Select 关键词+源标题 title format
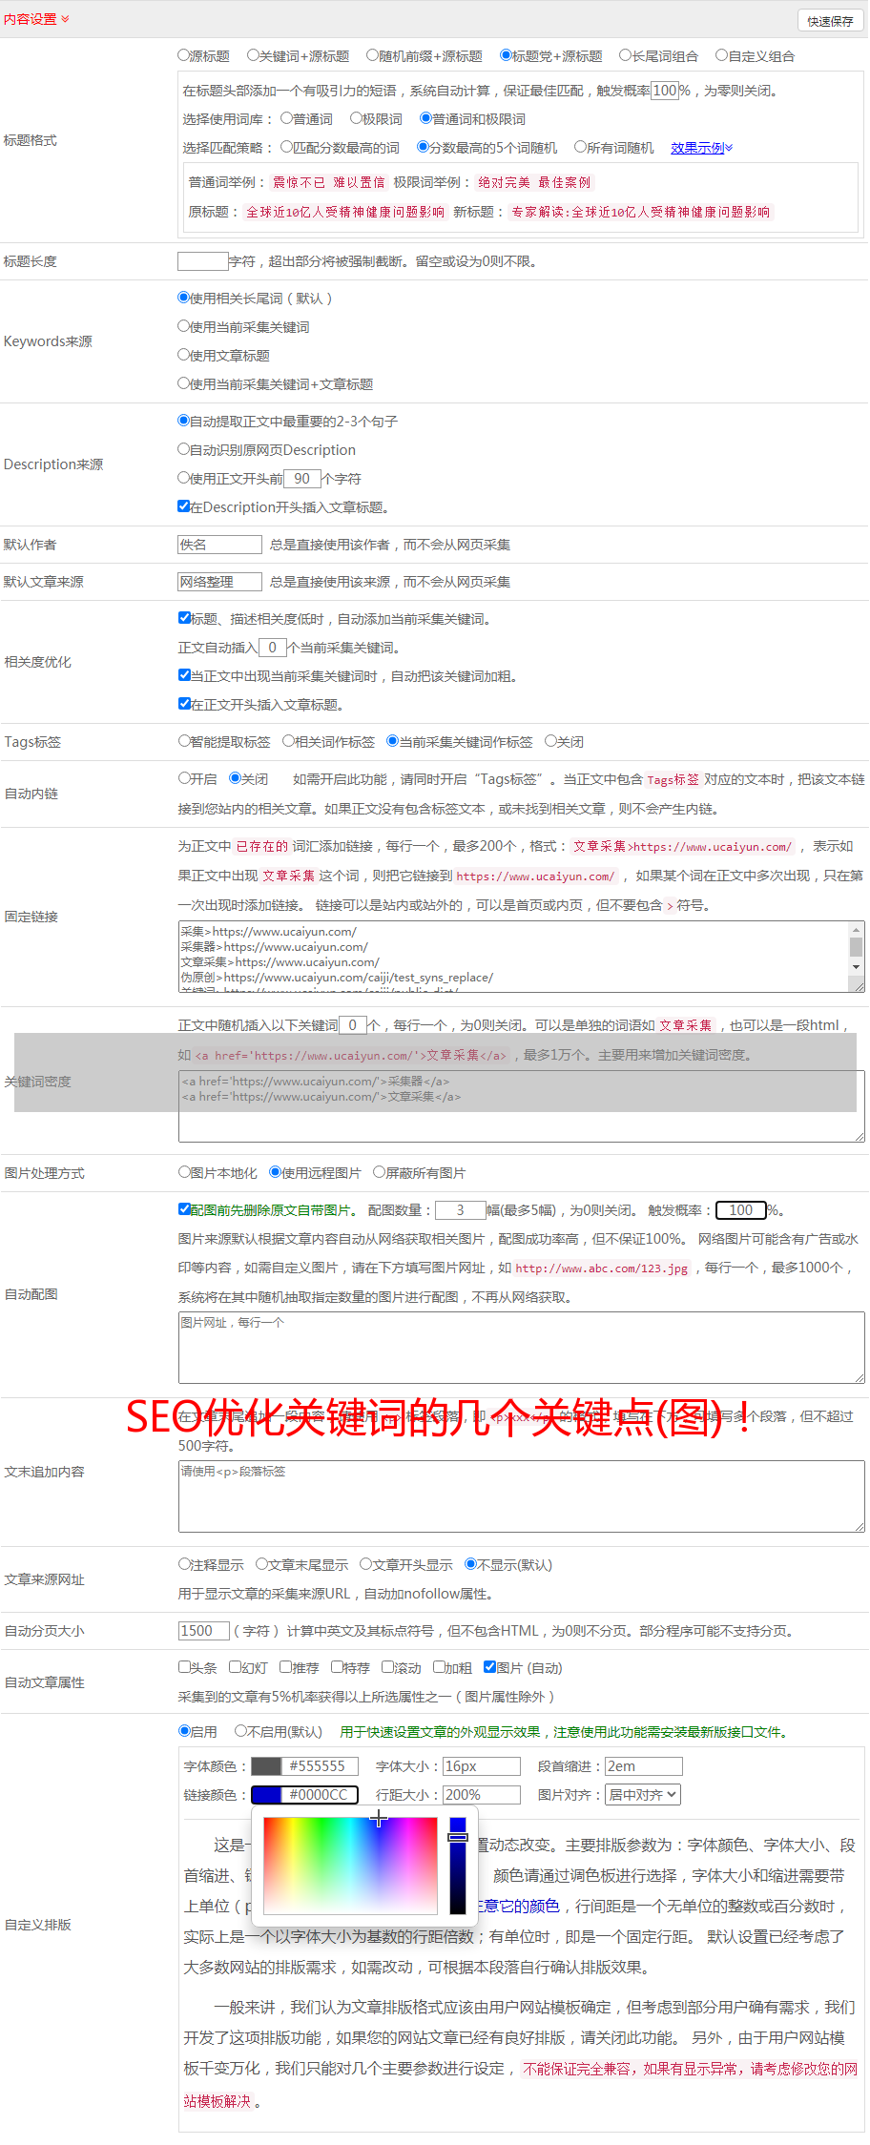Screen dimensions: 870x2145 coord(253,56)
